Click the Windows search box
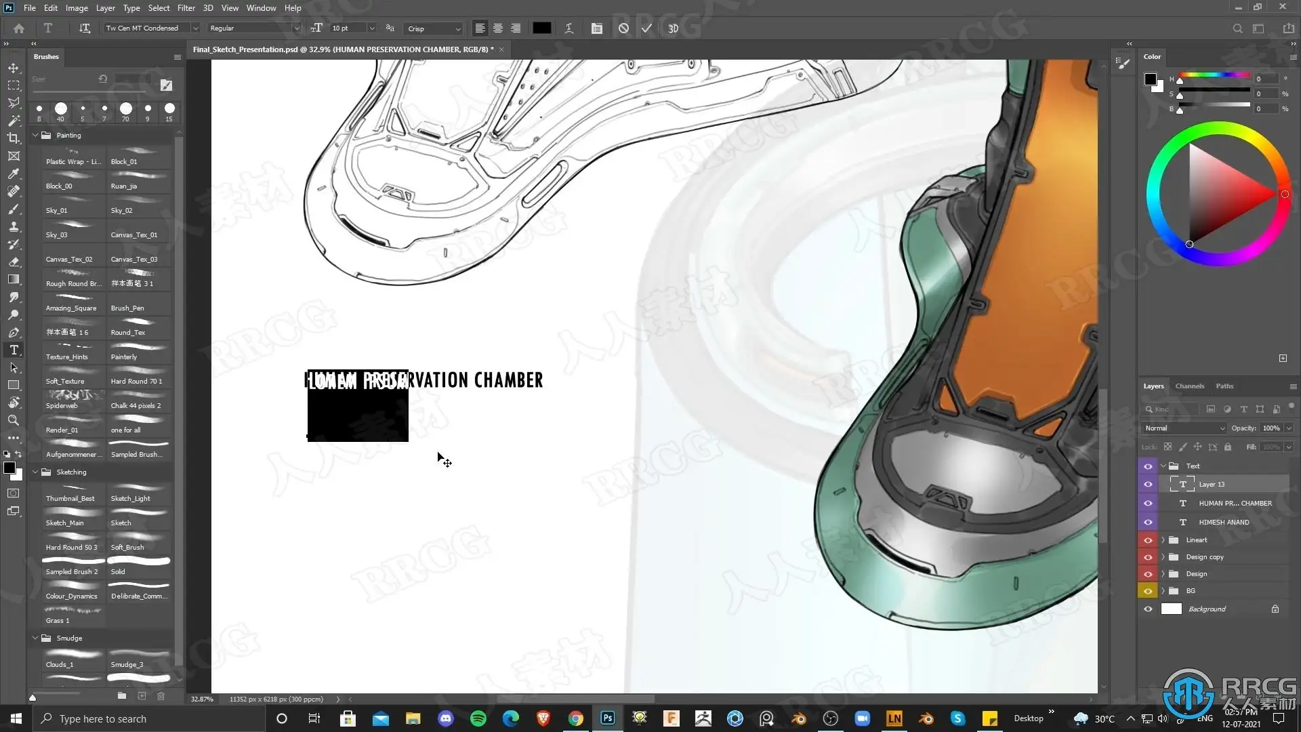Image resolution: width=1301 pixels, height=732 pixels. coord(149,718)
